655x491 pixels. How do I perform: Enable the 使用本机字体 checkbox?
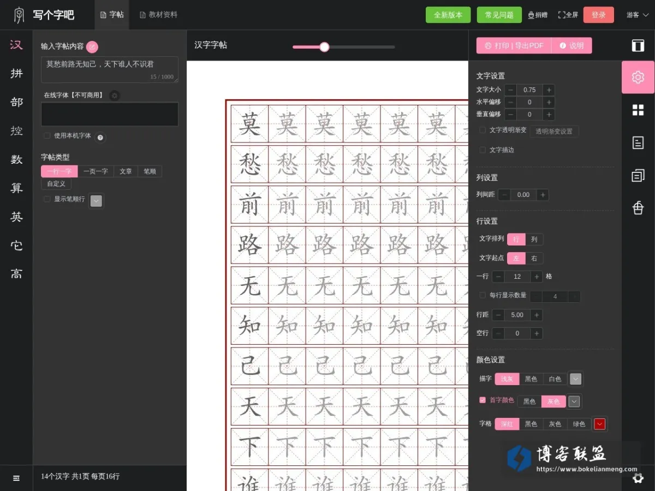[47, 136]
